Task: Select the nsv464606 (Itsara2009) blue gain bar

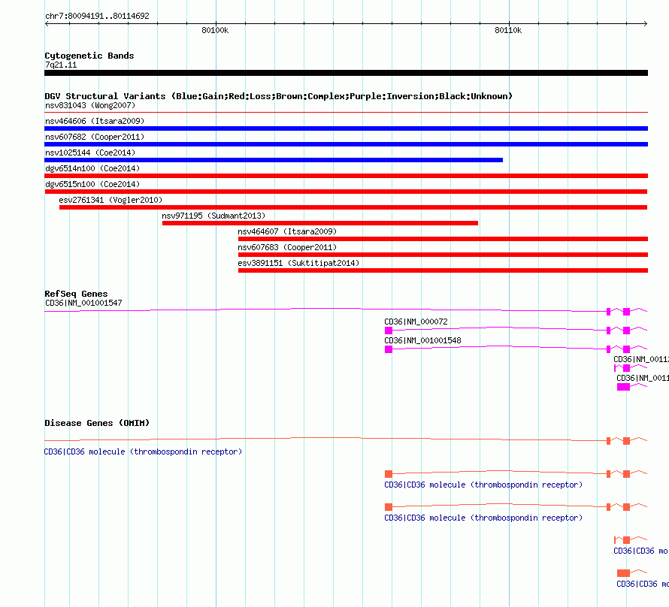Action: click(x=346, y=128)
